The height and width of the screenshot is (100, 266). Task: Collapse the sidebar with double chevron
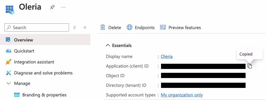click(x=85, y=27)
